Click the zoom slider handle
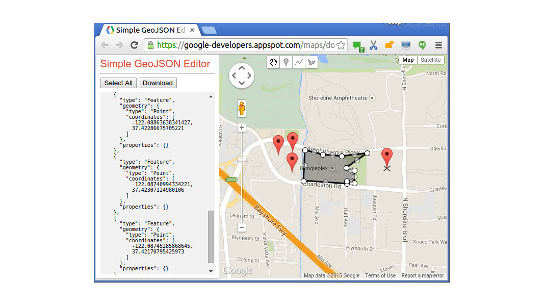Image resolution: width=544 pixels, height=306 pixels. 242,159
